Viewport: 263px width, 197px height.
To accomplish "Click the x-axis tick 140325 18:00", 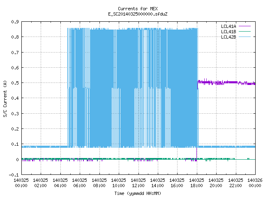I will (x=196, y=183).
